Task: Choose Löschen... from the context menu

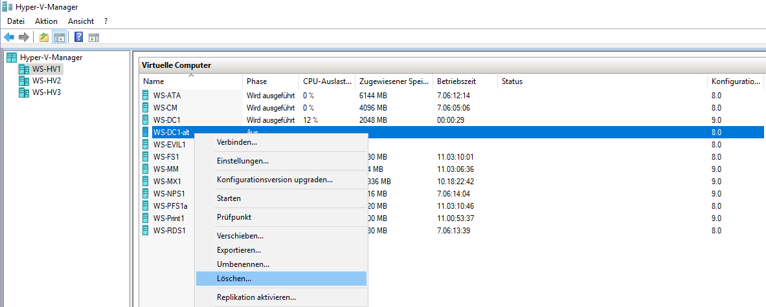Action: click(x=281, y=279)
